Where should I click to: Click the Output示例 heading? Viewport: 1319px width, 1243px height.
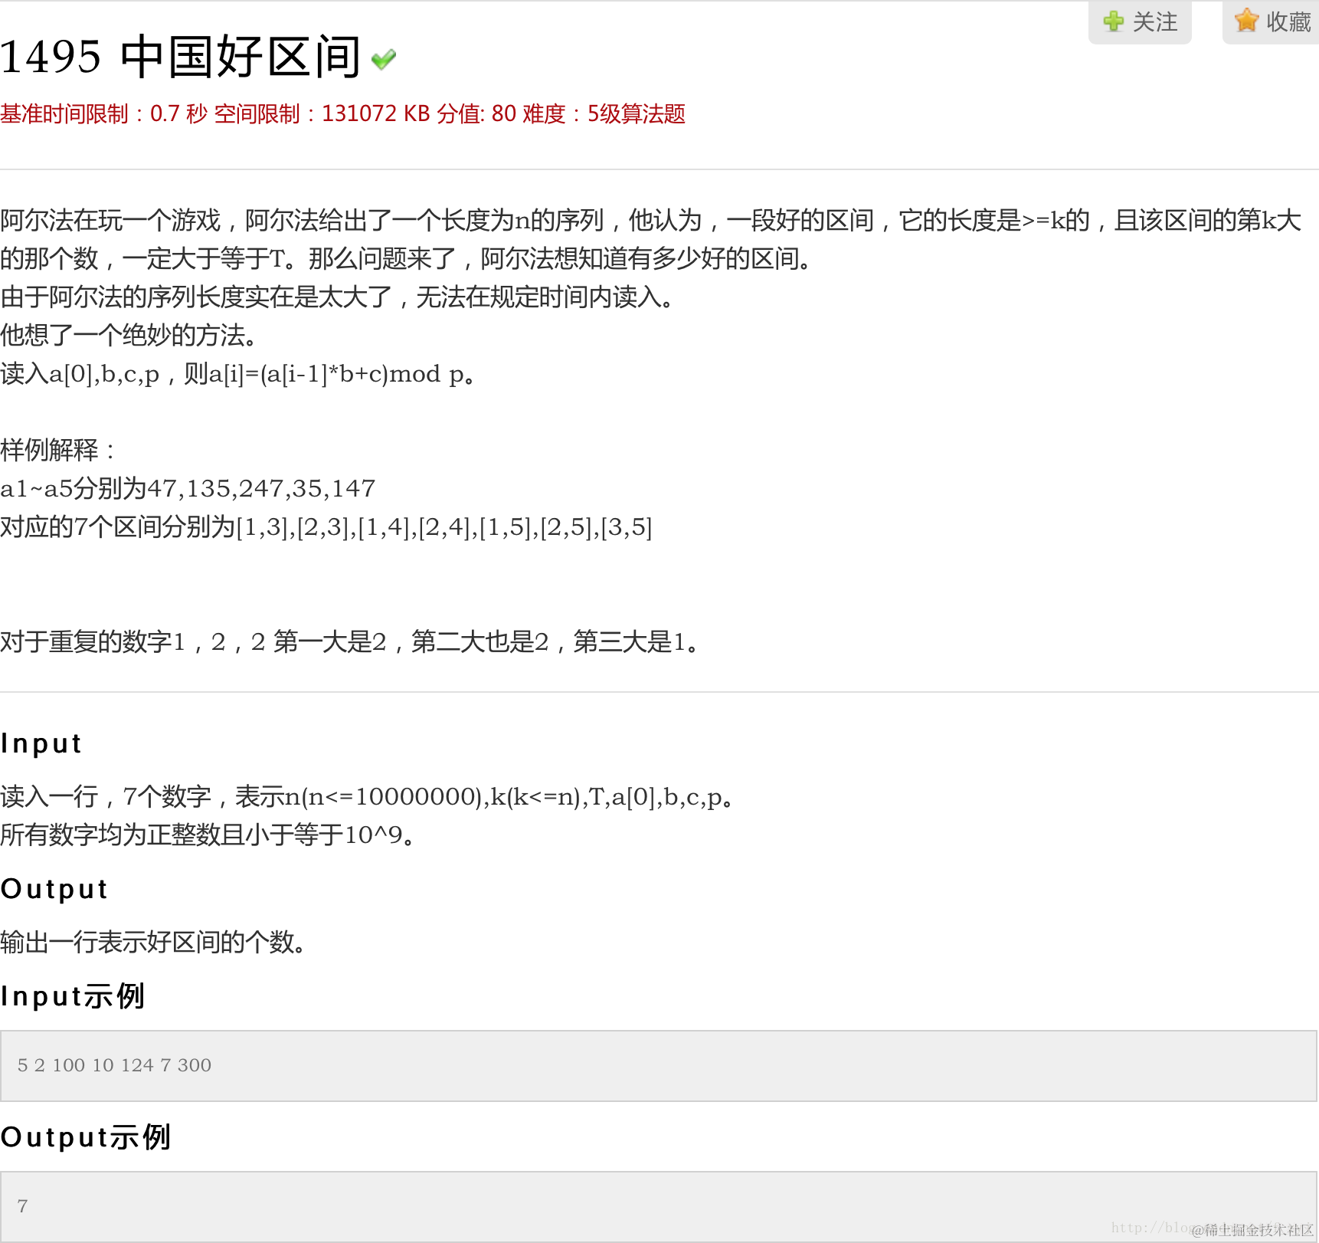pos(85,1137)
